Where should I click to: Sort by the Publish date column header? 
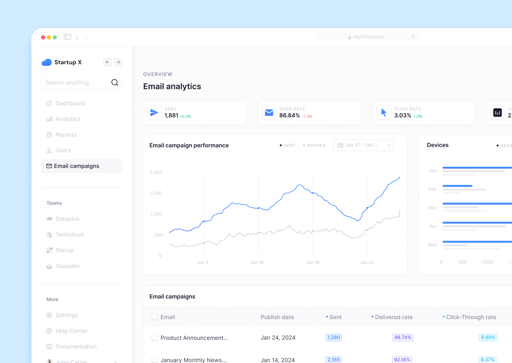click(x=277, y=317)
